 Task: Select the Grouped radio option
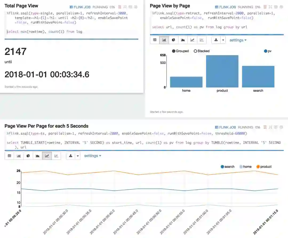click(x=180, y=51)
